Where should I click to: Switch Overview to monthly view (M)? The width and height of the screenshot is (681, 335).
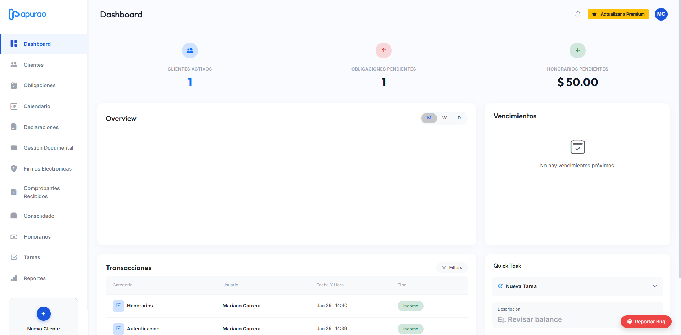point(429,118)
